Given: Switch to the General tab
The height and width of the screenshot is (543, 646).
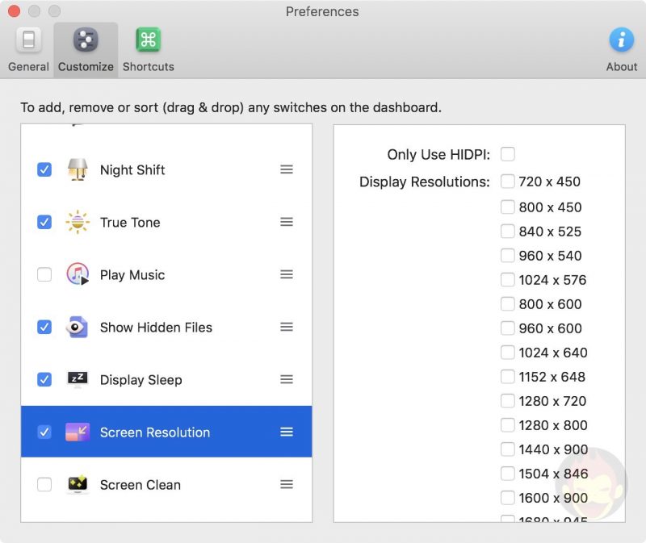Looking at the screenshot, I should pyautogui.click(x=27, y=48).
